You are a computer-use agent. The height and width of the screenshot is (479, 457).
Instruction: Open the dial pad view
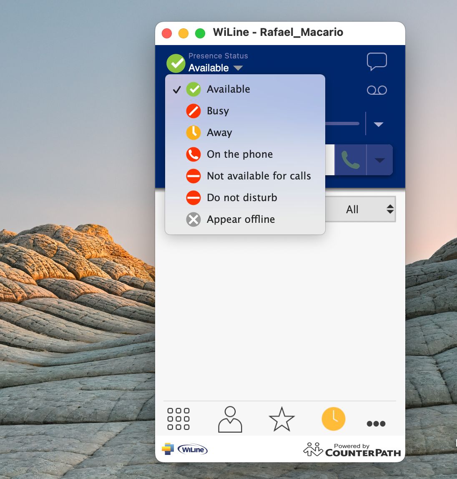pyautogui.click(x=178, y=419)
